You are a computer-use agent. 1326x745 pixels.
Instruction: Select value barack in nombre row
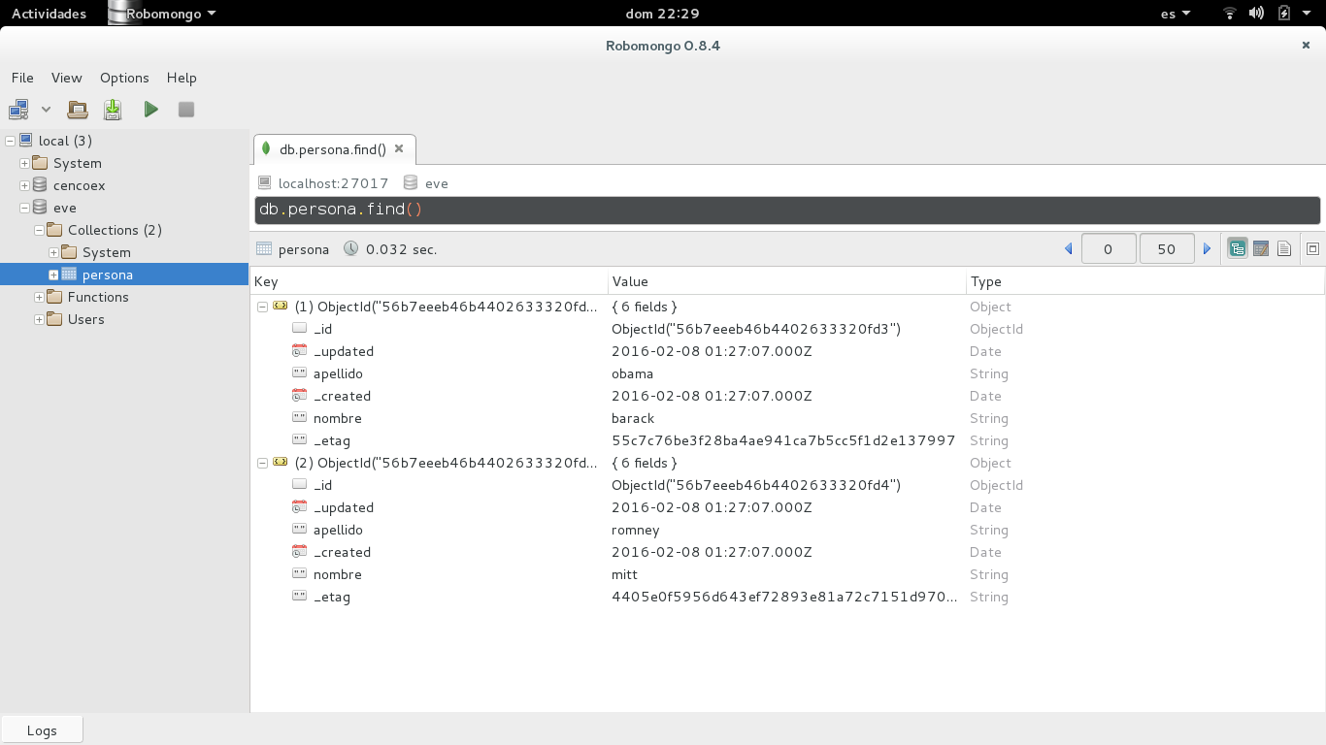633,418
